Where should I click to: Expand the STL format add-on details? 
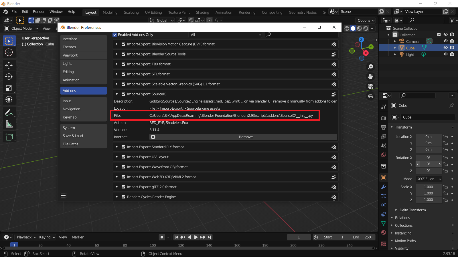pos(117,74)
